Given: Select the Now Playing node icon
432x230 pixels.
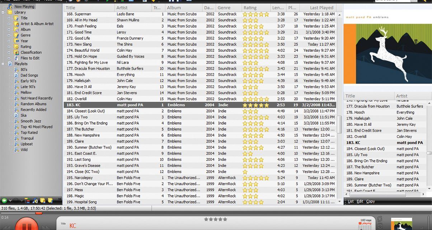Looking at the screenshot, I should point(10,6).
